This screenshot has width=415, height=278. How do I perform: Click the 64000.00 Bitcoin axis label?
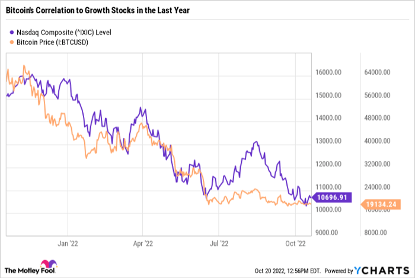[377, 73]
